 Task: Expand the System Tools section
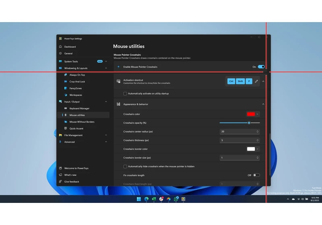pyautogui.click(x=106, y=61)
